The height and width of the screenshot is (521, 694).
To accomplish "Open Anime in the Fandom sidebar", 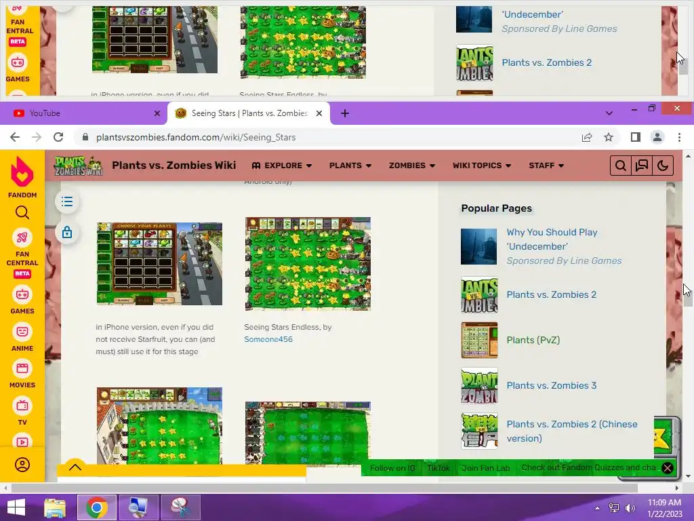I will 22,338.
